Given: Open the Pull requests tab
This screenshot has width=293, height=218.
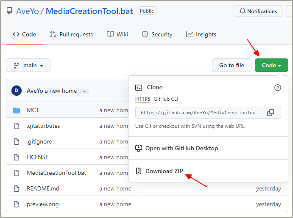Looking at the screenshot, I should [x=71, y=35].
